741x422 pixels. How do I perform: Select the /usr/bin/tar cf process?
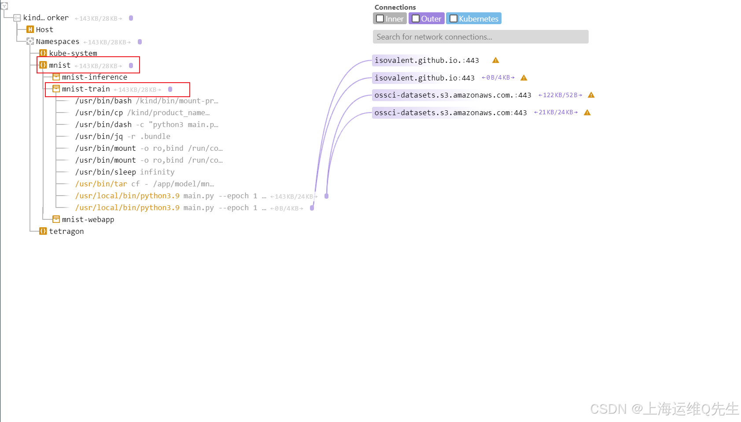[144, 184]
